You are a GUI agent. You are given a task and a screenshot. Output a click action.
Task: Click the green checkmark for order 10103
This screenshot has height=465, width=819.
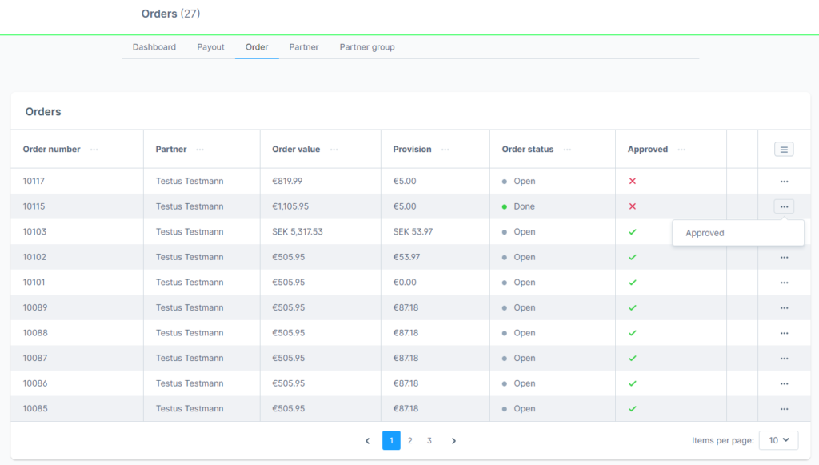[632, 232]
